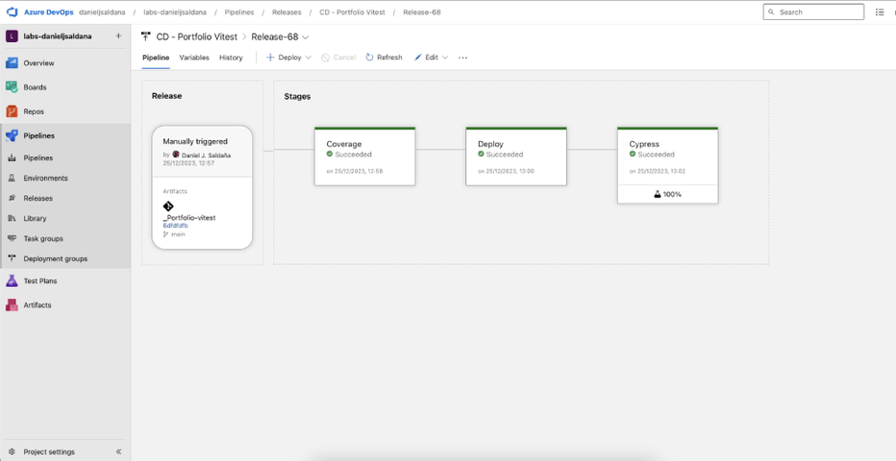Click the labs-danieljsaldana project avatar
Image resolution: width=896 pixels, height=461 pixels.
[x=12, y=36]
